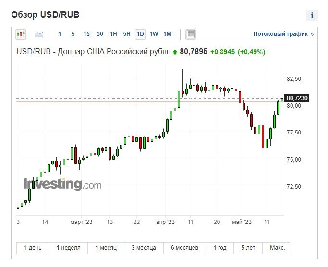
Task: Click the +0,3945 change value
Action: (x=222, y=52)
